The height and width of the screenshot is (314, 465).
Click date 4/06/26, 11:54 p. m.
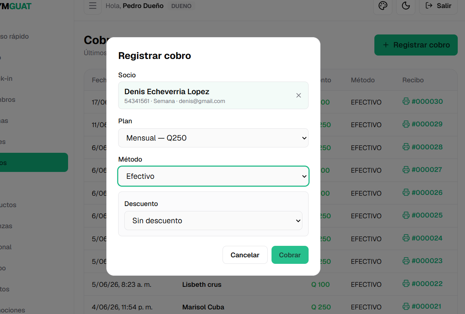122,307
